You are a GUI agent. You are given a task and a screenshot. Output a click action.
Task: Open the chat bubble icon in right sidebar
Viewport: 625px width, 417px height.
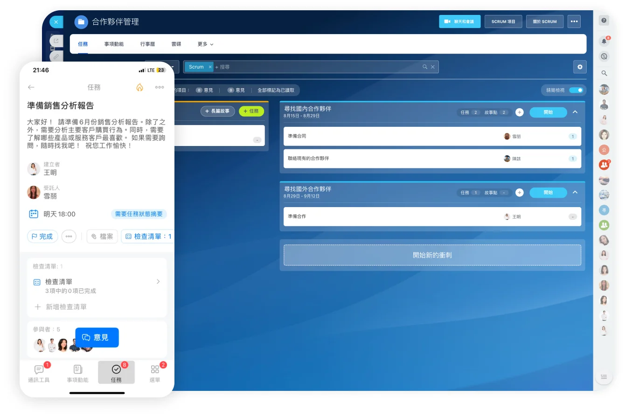(604, 56)
